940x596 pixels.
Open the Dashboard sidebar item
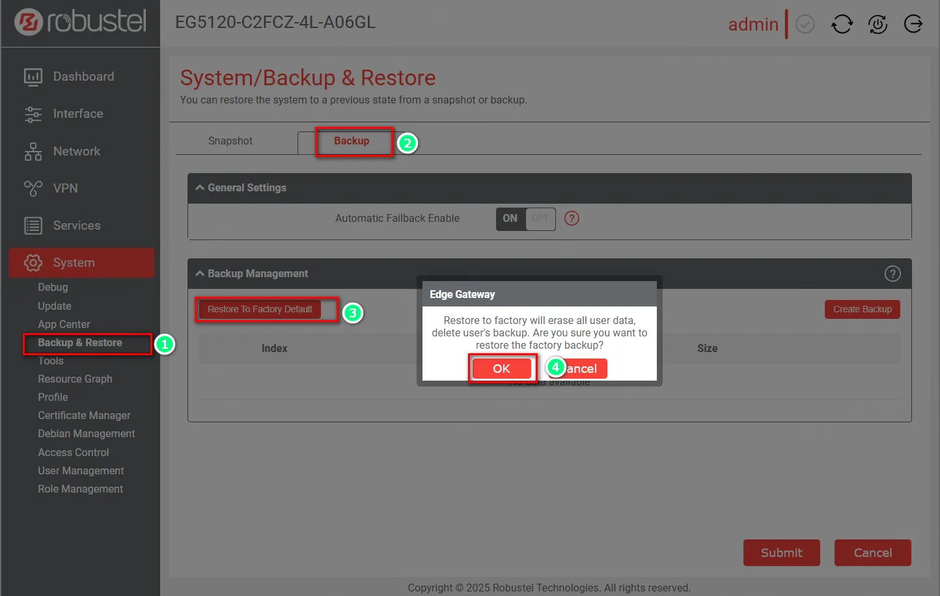83,77
